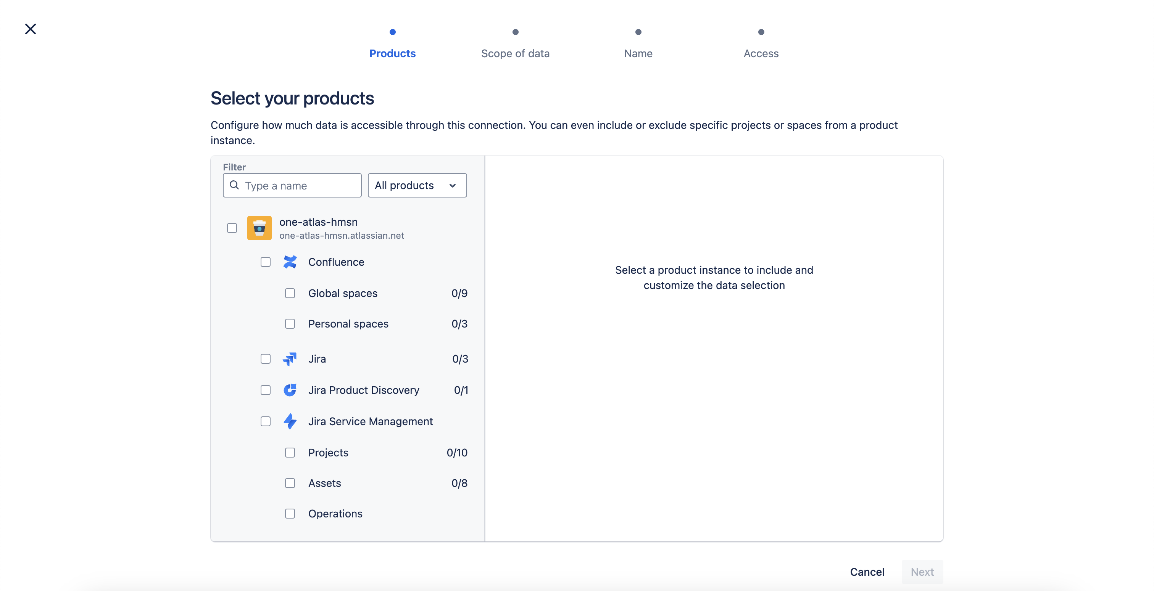Viewport: 1154px width, 591px height.
Task: Click the Confluence label
Action: [x=336, y=262]
